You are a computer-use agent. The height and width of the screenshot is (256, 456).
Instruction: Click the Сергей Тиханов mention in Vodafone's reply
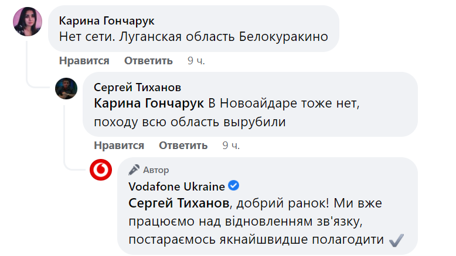[x=176, y=204]
